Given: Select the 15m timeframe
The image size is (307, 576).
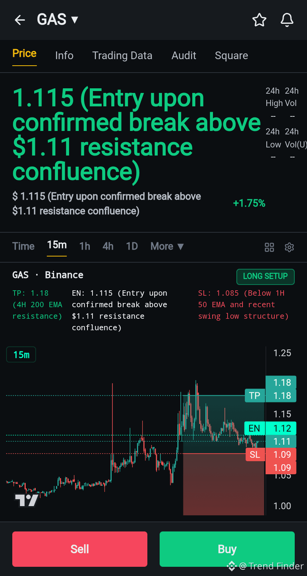Looking at the screenshot, I should point(57,245).
